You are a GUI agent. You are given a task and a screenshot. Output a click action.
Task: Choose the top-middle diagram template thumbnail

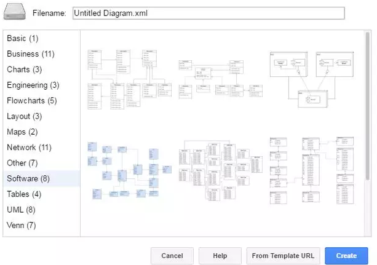click(x=217, y=79)
